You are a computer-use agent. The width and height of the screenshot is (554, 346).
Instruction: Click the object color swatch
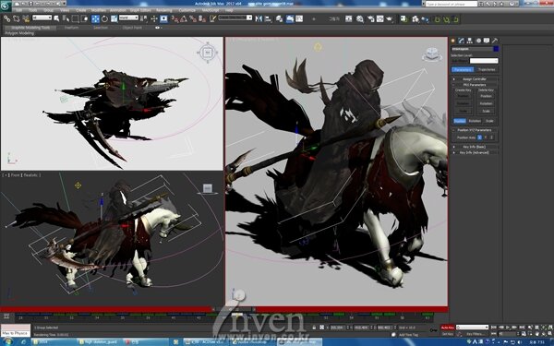pos(496,49)
